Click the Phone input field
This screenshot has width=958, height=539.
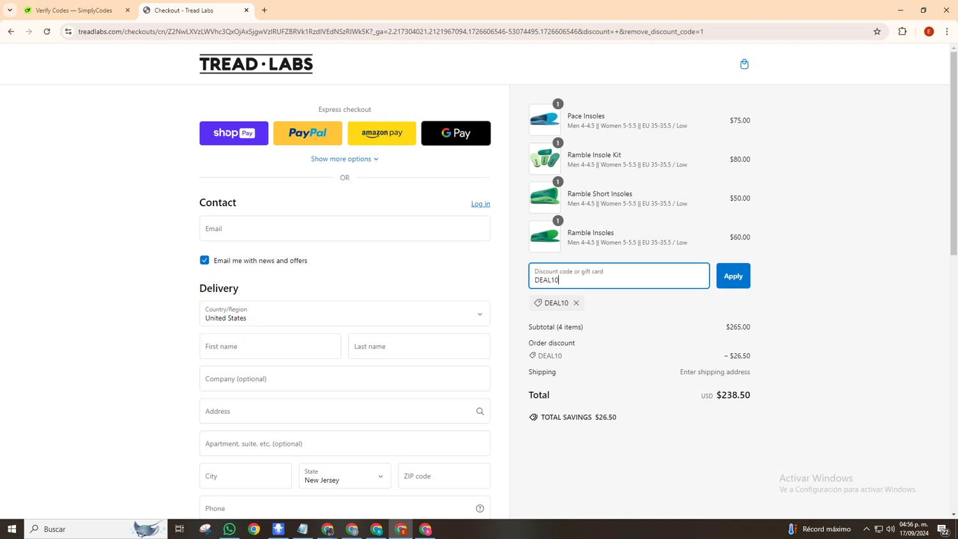[345, 508]
